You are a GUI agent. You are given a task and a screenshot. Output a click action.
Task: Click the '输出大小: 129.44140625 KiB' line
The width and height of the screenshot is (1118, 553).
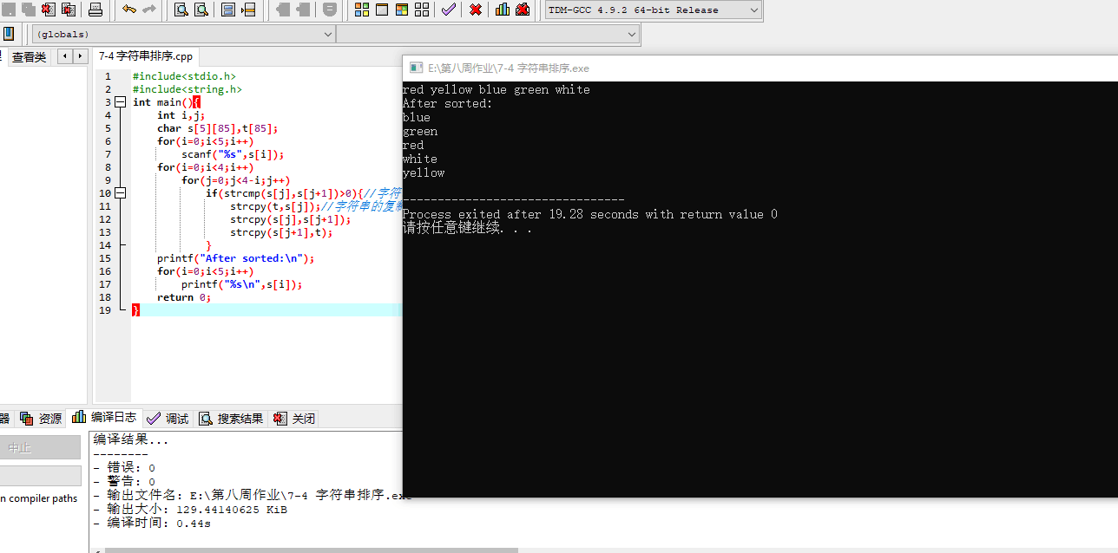coord(190,510)
